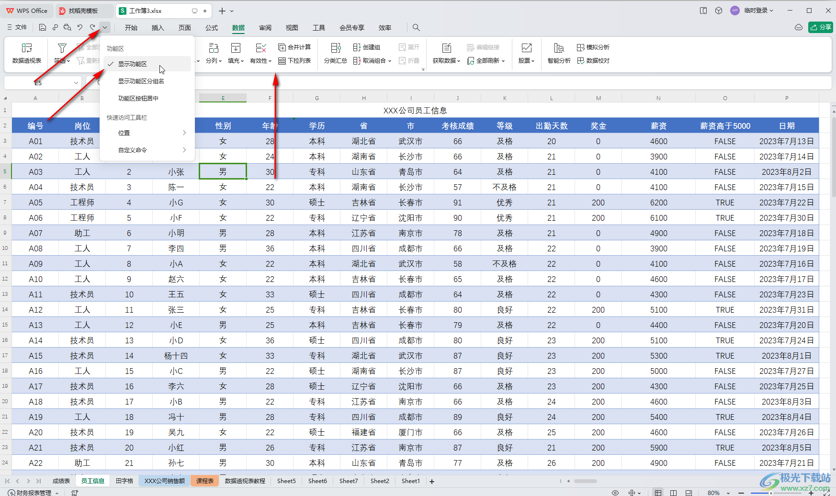
Task: Select cell containing 工程师 in row A05
Action: click(x=82, y=203)
